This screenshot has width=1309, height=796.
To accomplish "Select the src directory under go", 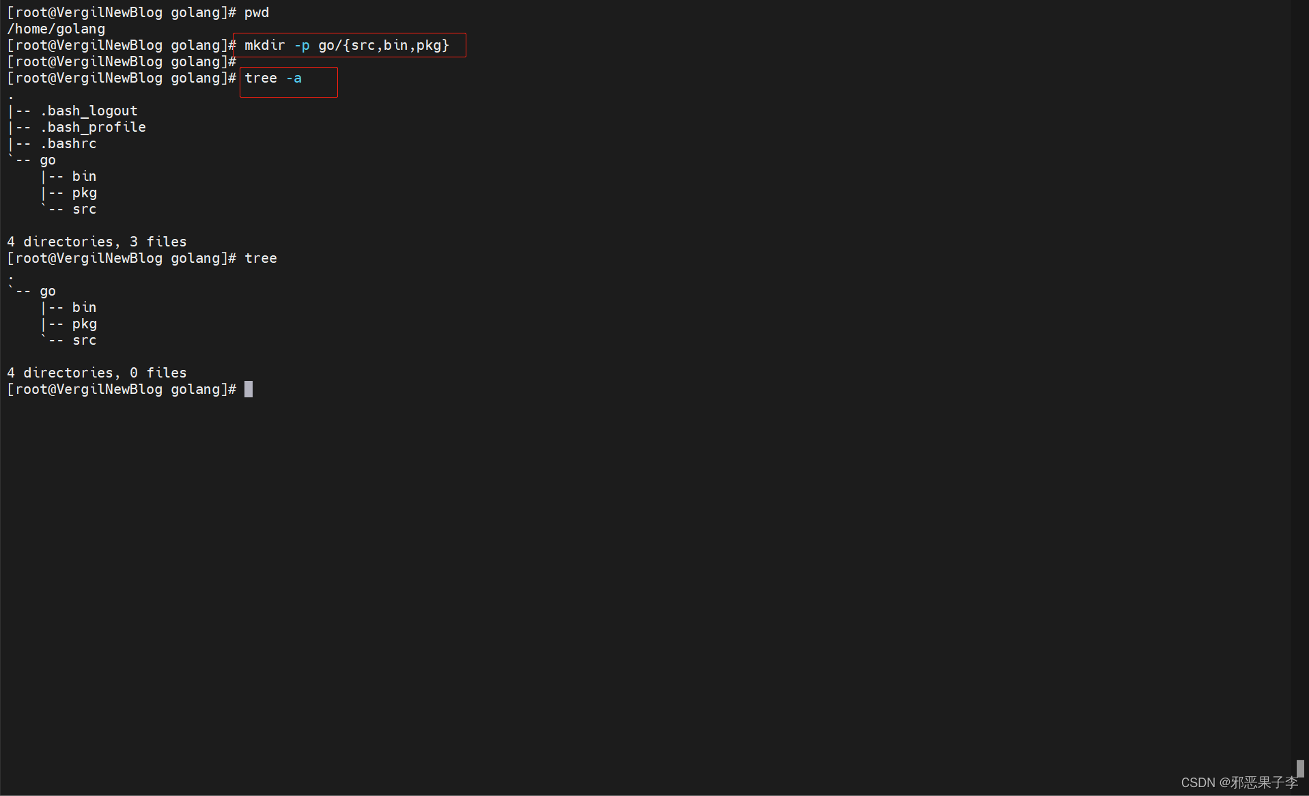I will [84, 209].
